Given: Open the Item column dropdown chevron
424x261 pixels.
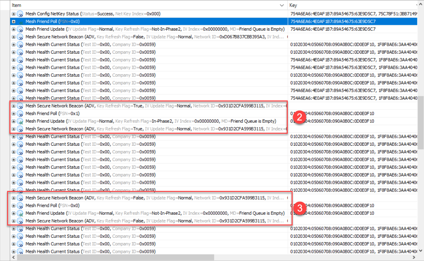Looking at the screenshot, I should 281,5.
